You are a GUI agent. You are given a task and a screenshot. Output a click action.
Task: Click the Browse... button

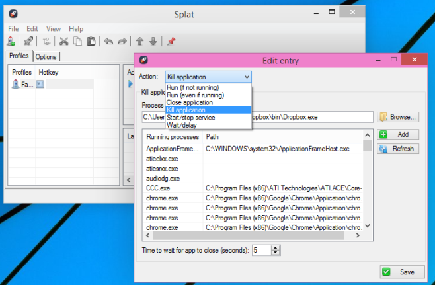(398, 117)
